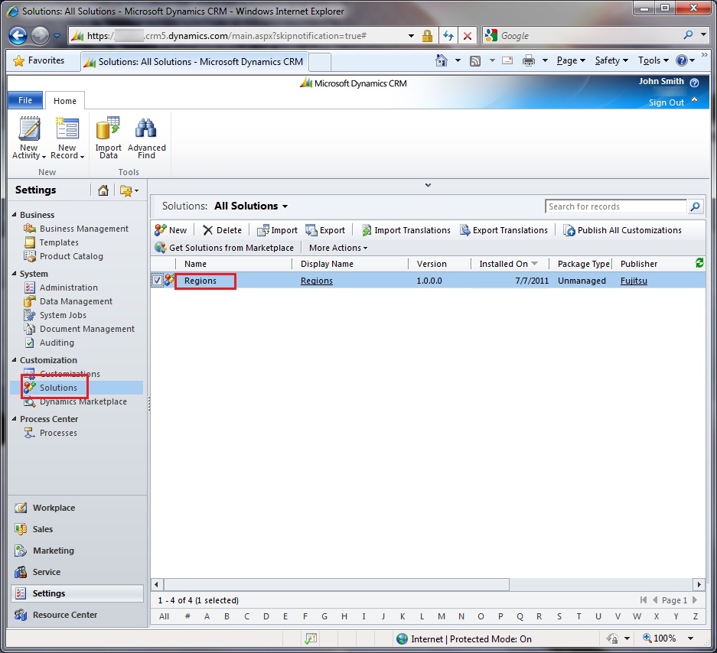Click the RSS feeds icon in command bar
Image resolution: width=717 pixels, height=653 pixels.
coord(475,60)
